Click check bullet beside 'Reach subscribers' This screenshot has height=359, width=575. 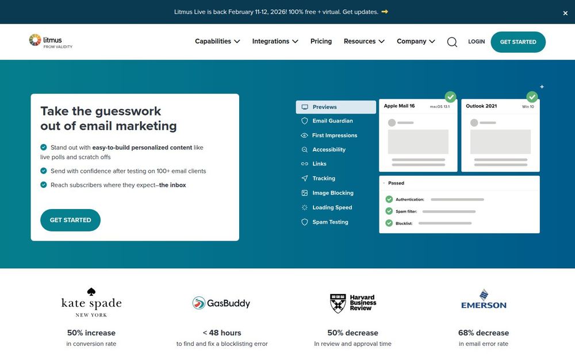point(44,184)
